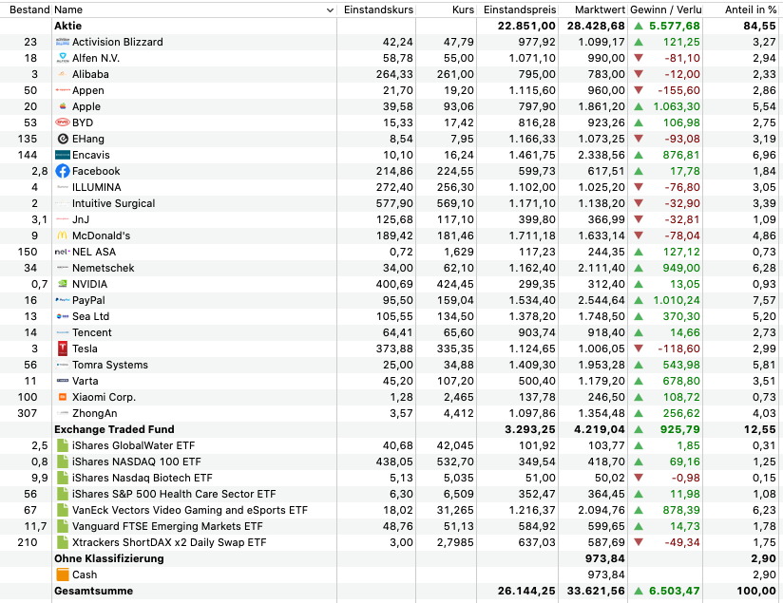Click the NVIDIA logo icon
The image size is (783, 603).
click(63, 284)
